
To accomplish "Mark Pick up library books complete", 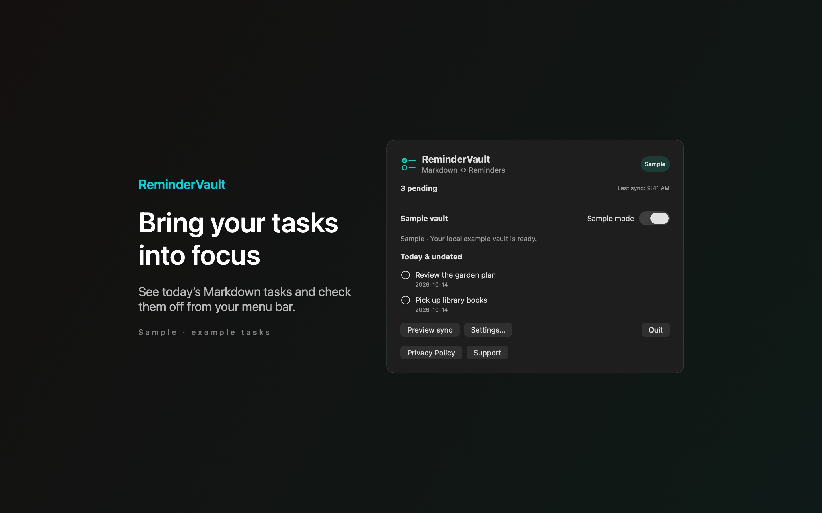I will click(405, 300).
